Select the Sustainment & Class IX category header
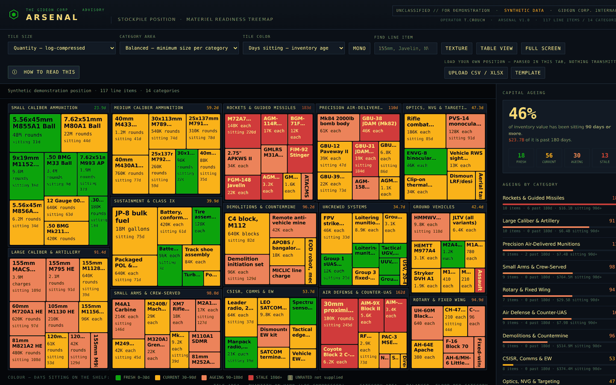The width and height of the screenshot is (616, 385). (x=166, y=201)
